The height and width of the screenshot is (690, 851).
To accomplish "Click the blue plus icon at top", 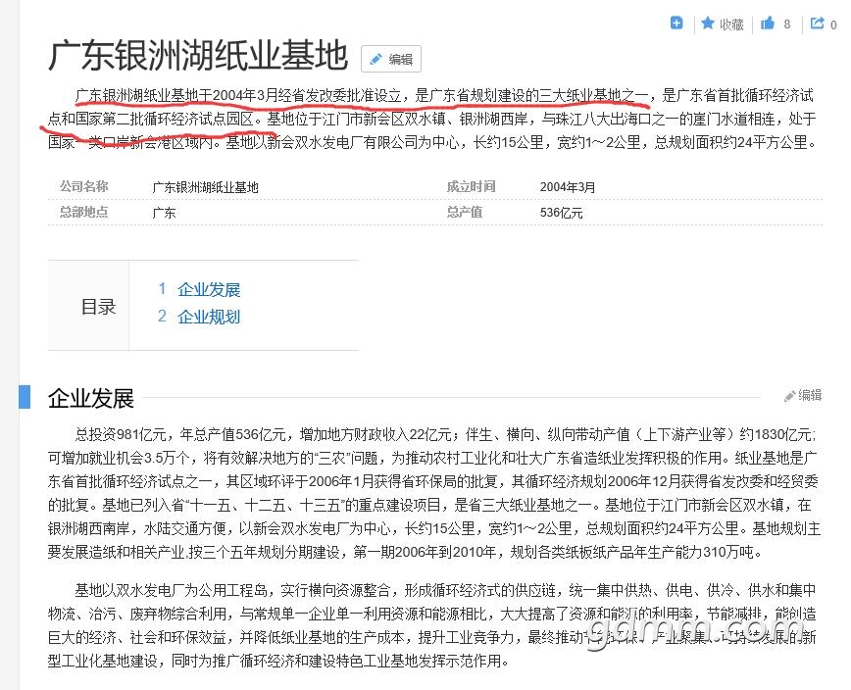I will 676,24.
